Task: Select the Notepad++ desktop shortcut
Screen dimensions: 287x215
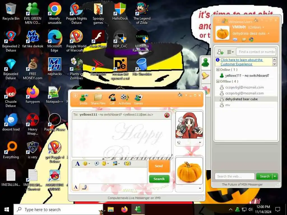Action: pos(55,95)
